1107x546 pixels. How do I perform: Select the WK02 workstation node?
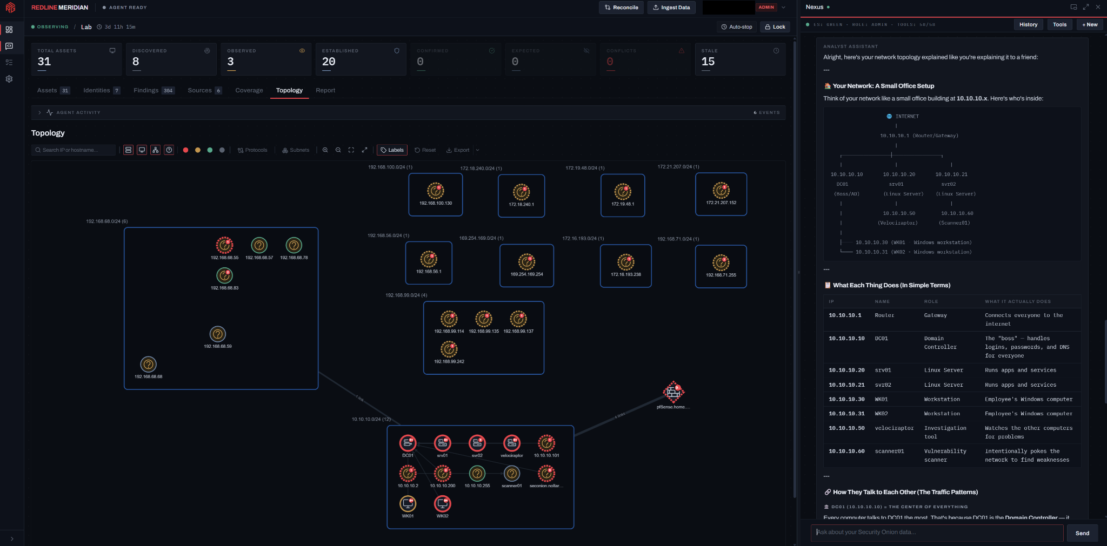click(x=443, y=504)
